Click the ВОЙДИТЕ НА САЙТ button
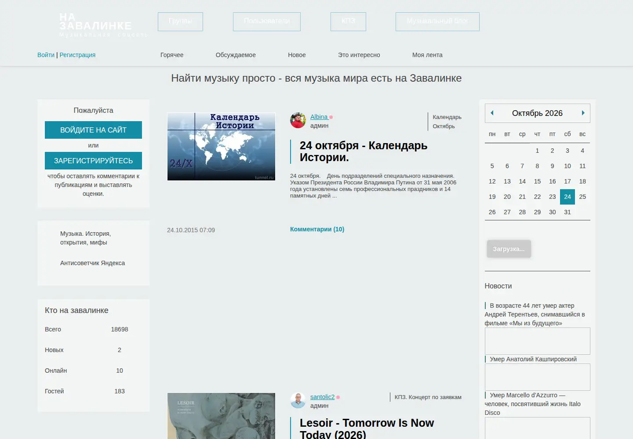This screenshot has width=633, height=439. point(93,130)
